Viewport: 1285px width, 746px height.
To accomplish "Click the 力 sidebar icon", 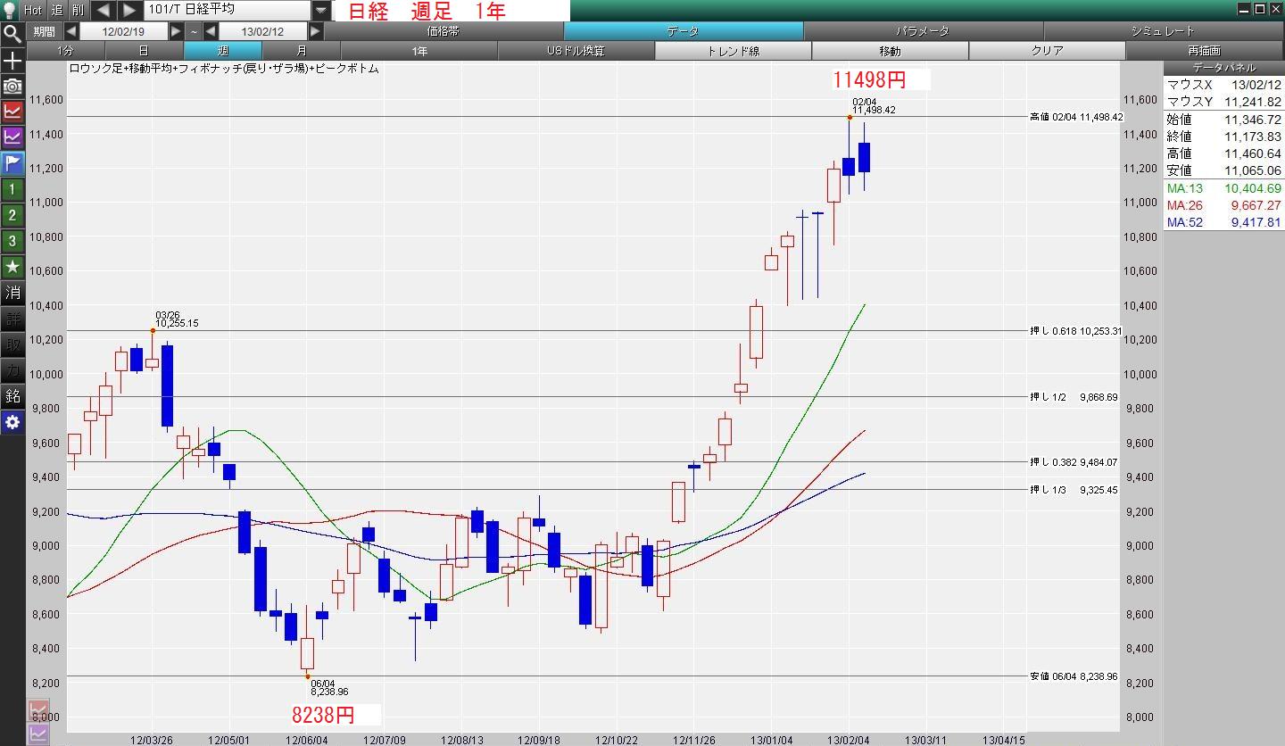I will point(12,370).
